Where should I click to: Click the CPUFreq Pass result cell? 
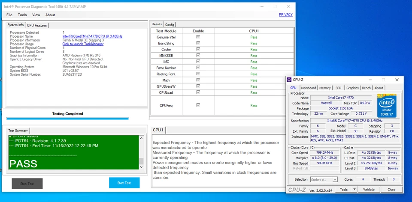coord(254,105)
